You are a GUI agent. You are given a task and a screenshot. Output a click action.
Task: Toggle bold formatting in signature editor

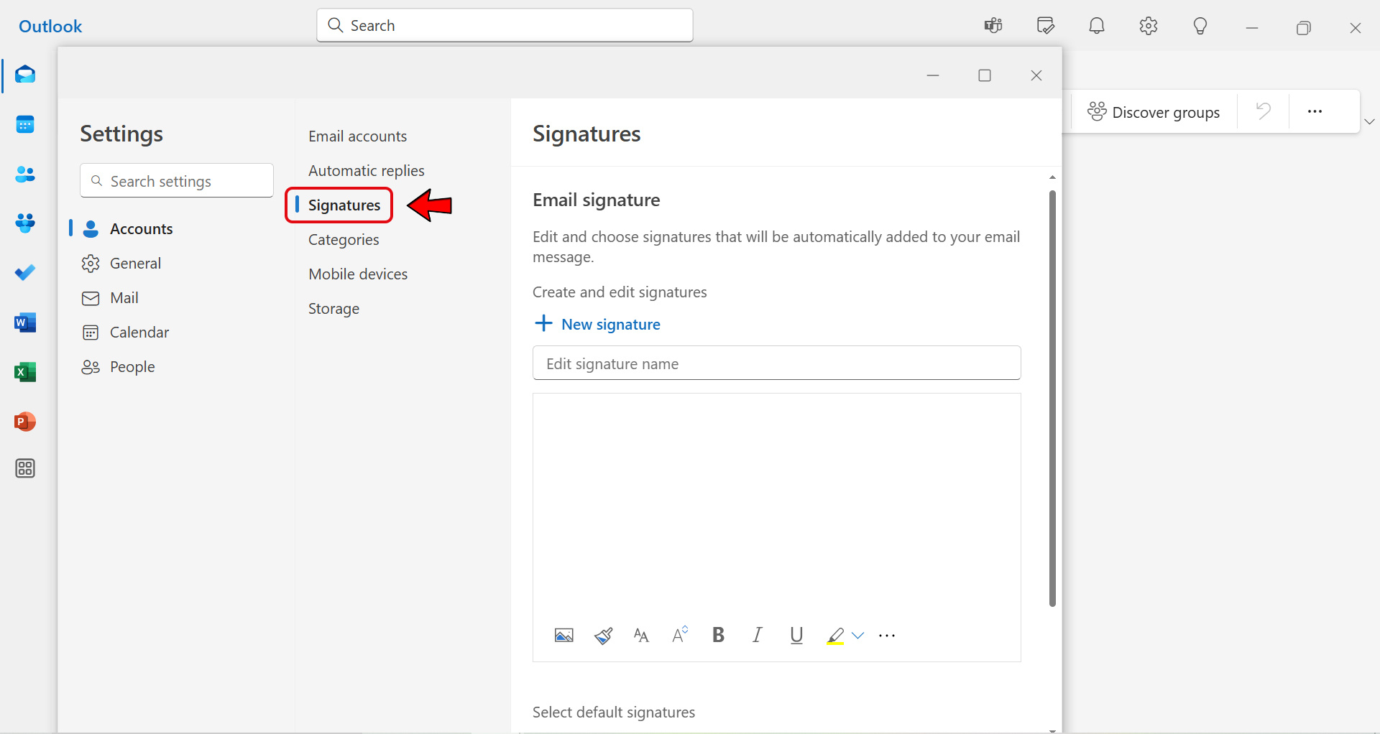tap(717, 636)
